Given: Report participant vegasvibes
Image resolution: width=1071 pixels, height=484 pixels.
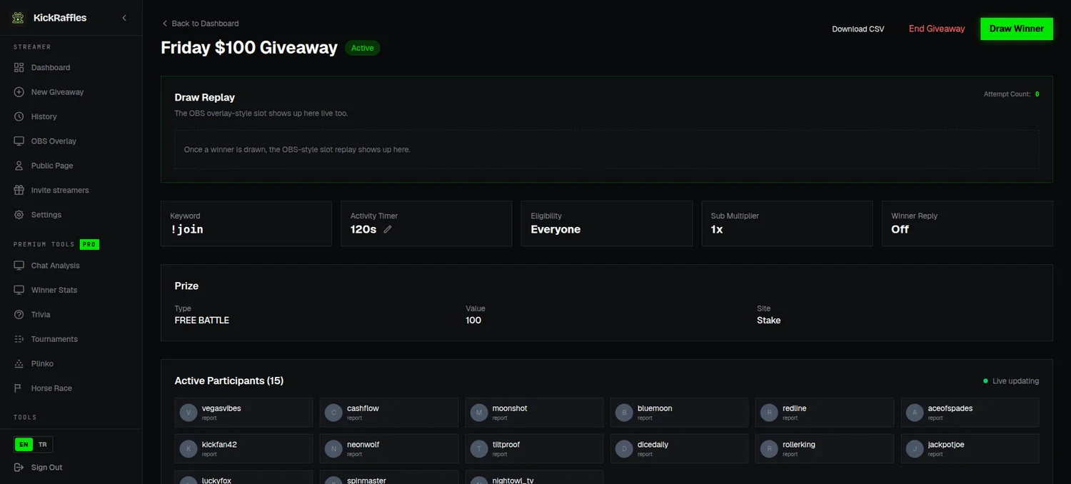Looking at the screenshot, I should [209, 418].
